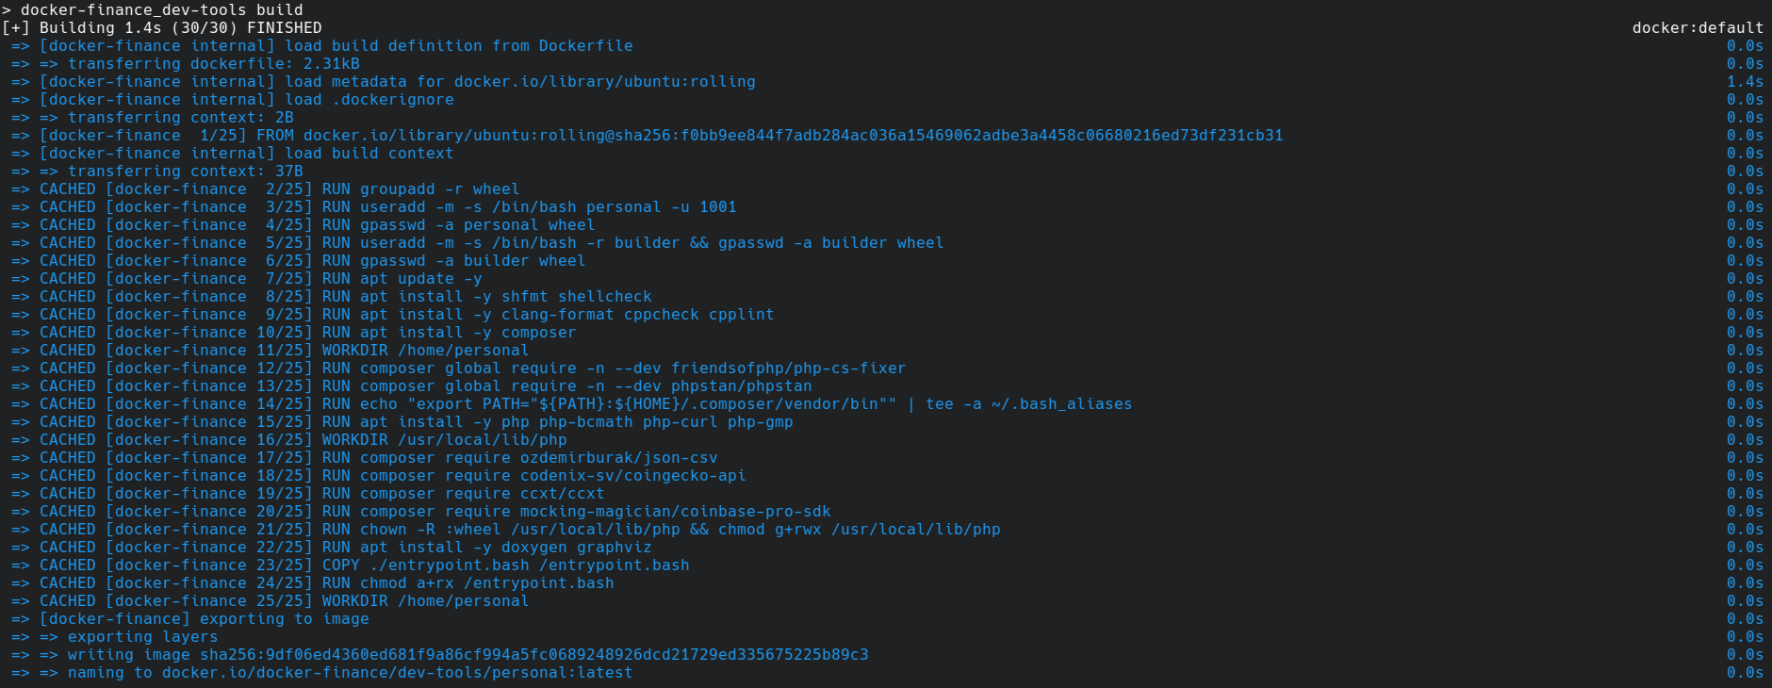
Task: Click the 'apt install -y doxygen graphviz' step
Action: [505, 548]
